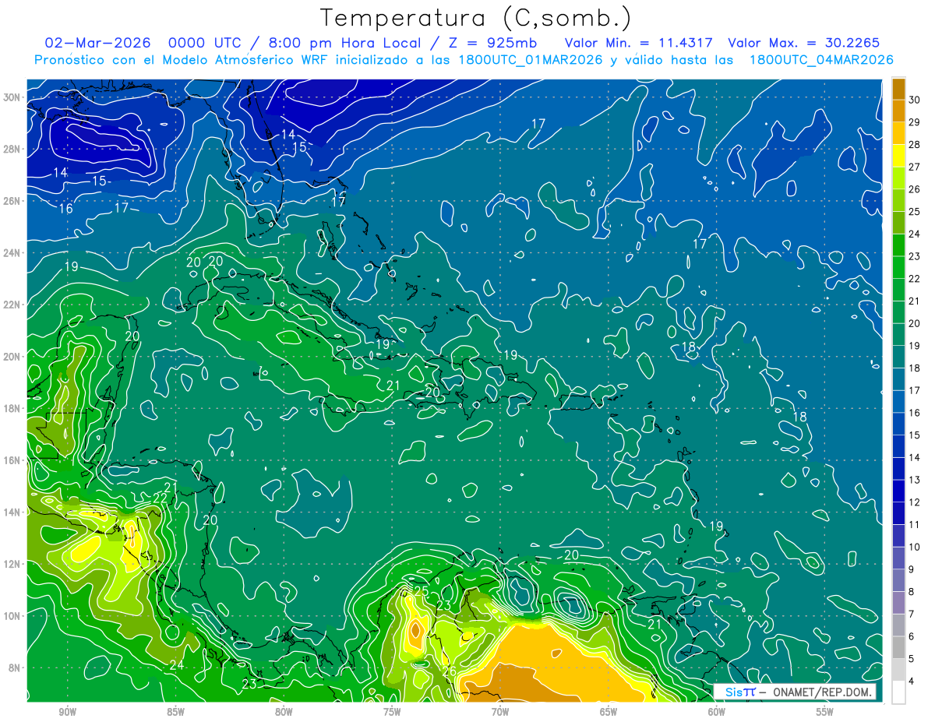Click the 'Valor Min. = 11.4317' value
935x722 pixels.
[x=638, y=43]
